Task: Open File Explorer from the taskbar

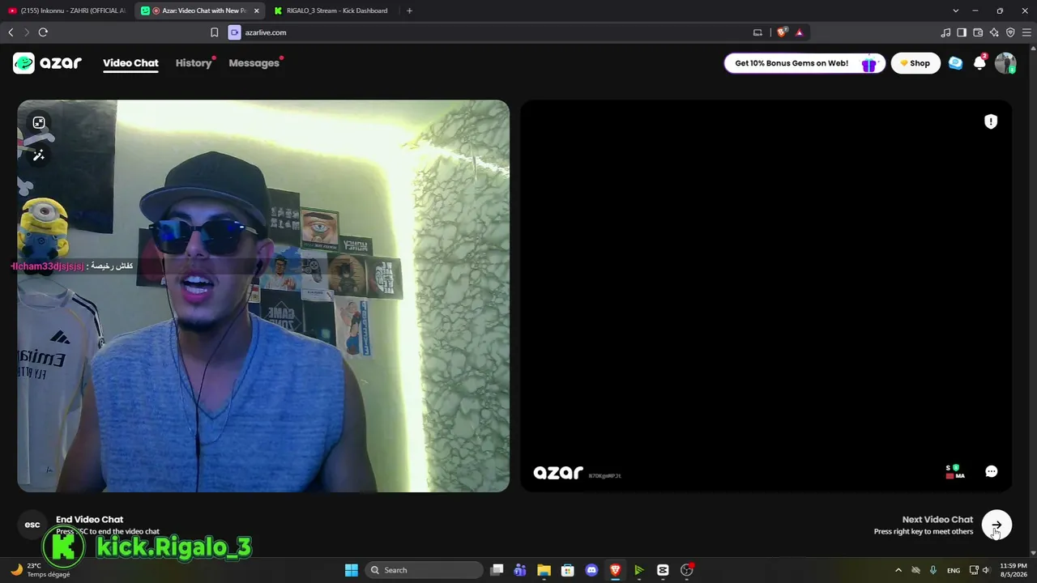Action: click(x=544, y=570)
